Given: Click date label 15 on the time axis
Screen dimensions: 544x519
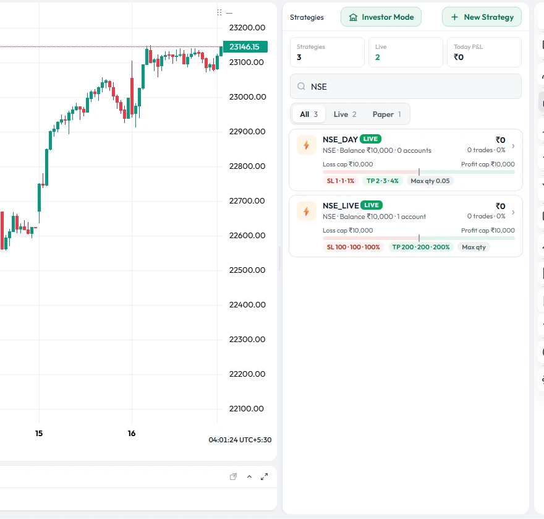Looking at the screenshot, I should point(39,433).
